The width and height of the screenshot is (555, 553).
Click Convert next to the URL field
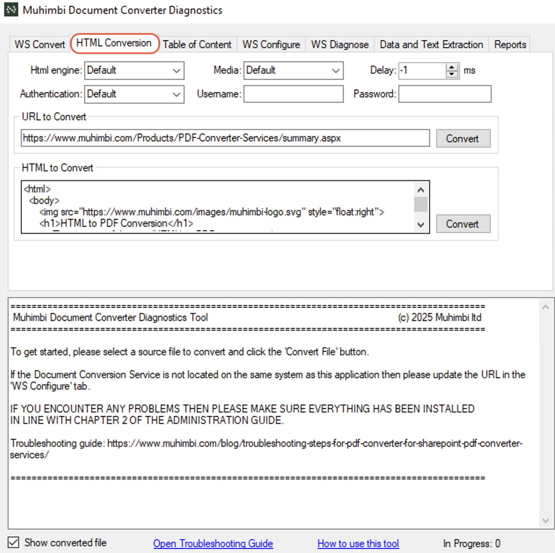463,138
